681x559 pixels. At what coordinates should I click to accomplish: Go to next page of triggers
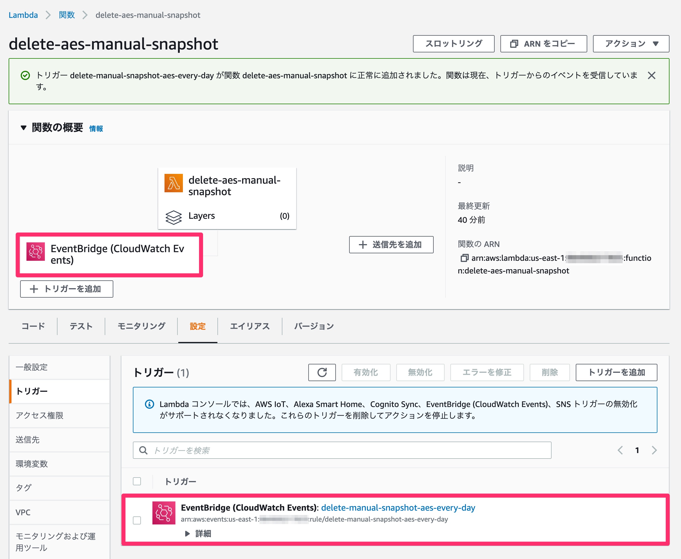coord(654,450)
